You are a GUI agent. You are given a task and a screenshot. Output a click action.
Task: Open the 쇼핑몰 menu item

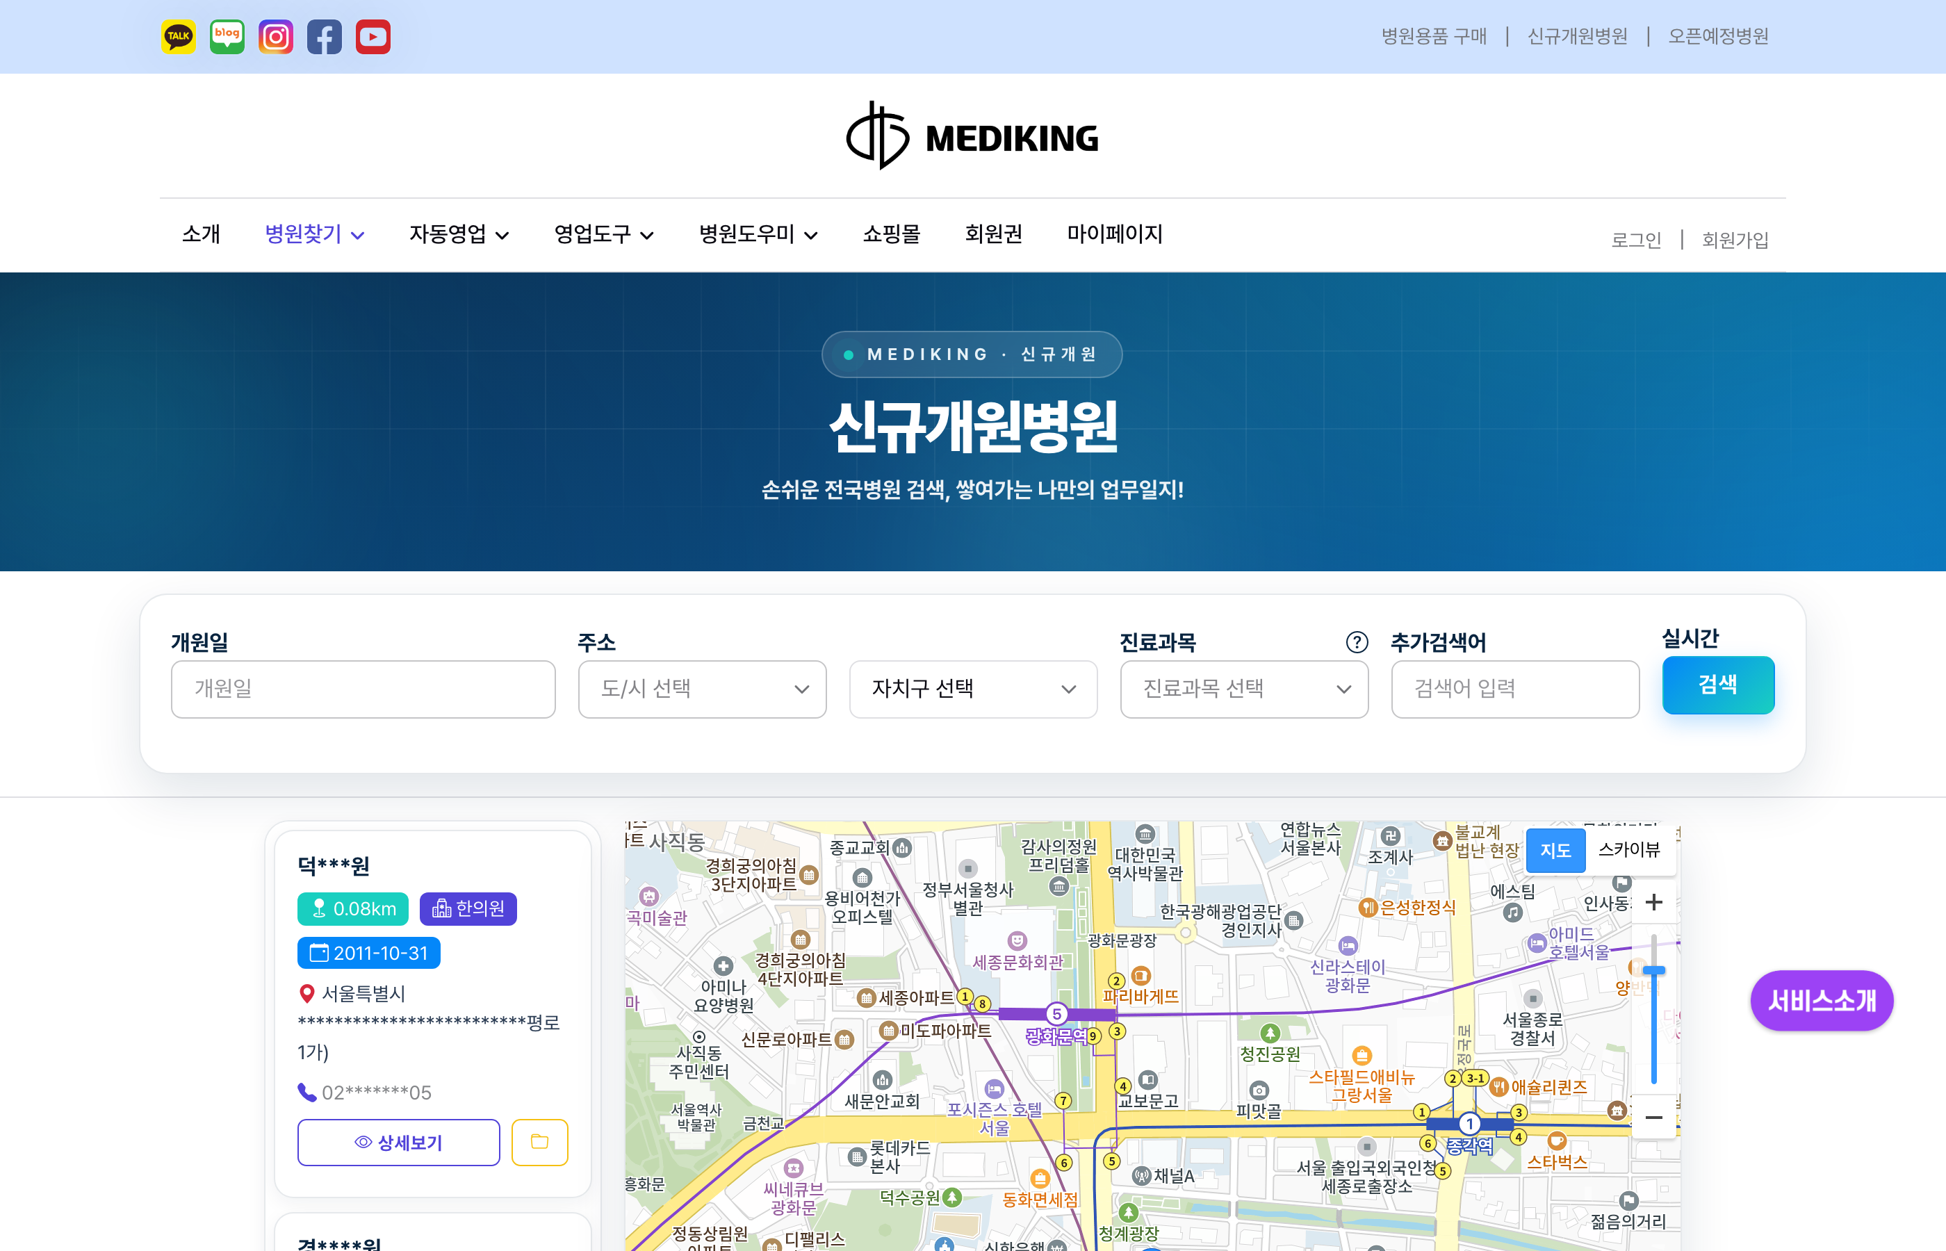pos(891,234)
